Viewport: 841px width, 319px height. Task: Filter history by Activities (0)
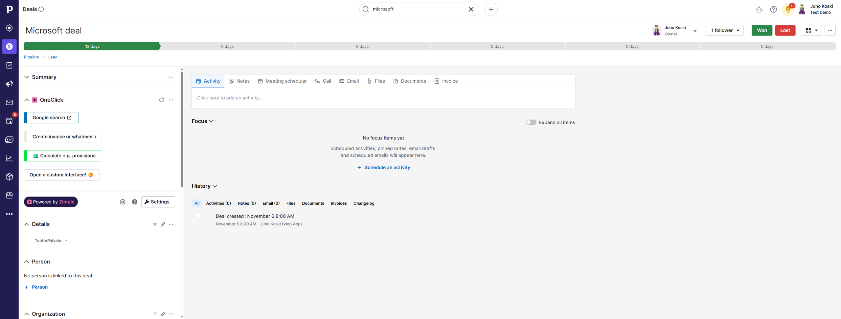click(218, 203)
